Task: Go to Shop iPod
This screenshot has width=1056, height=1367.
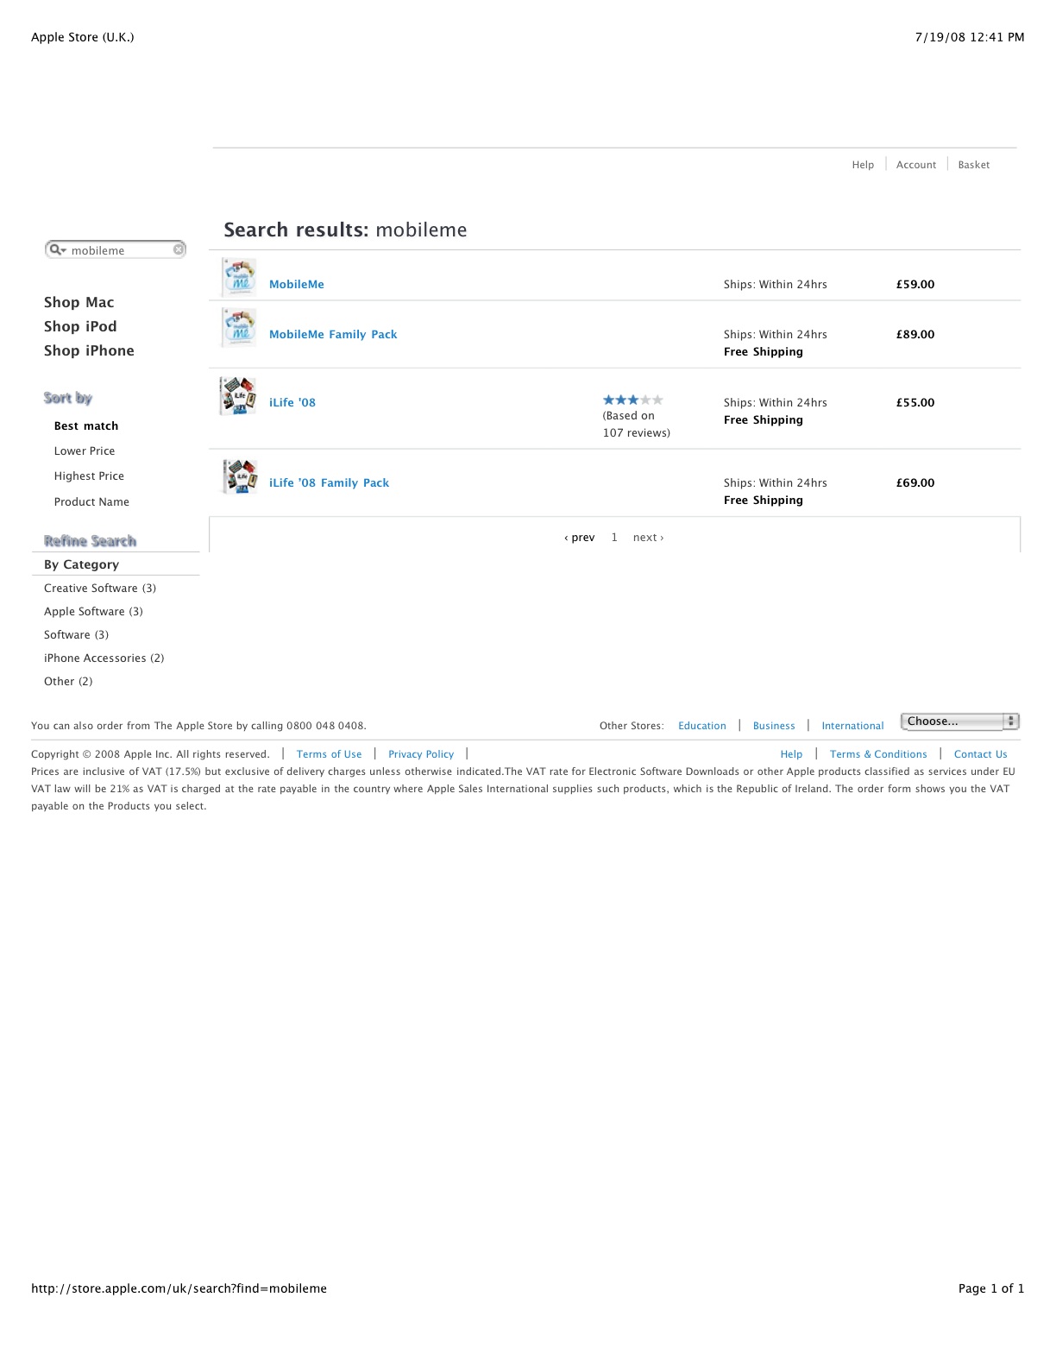Action: click(80, 327)
